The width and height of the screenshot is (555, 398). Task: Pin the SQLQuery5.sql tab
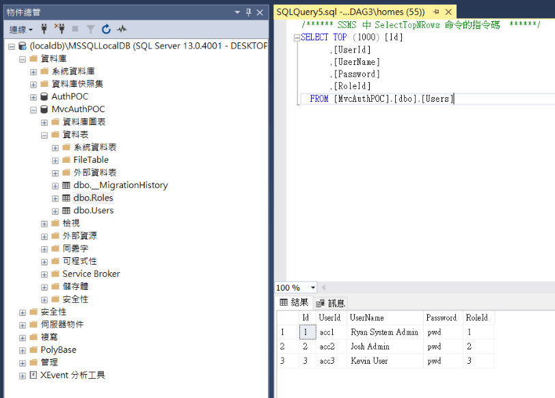[436, 12]
